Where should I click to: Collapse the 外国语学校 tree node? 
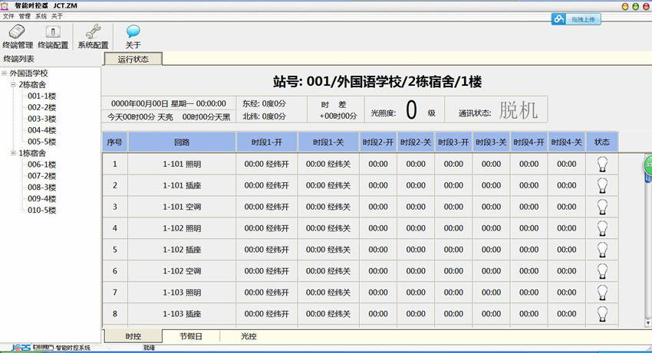[5, 74]
